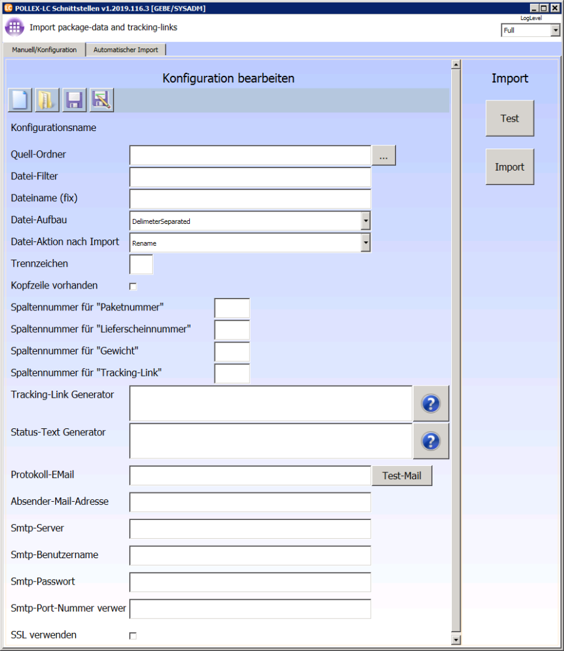Click the purple grid app icon
Viewport: 564px width, 651px height.
[x=14, y=28]
